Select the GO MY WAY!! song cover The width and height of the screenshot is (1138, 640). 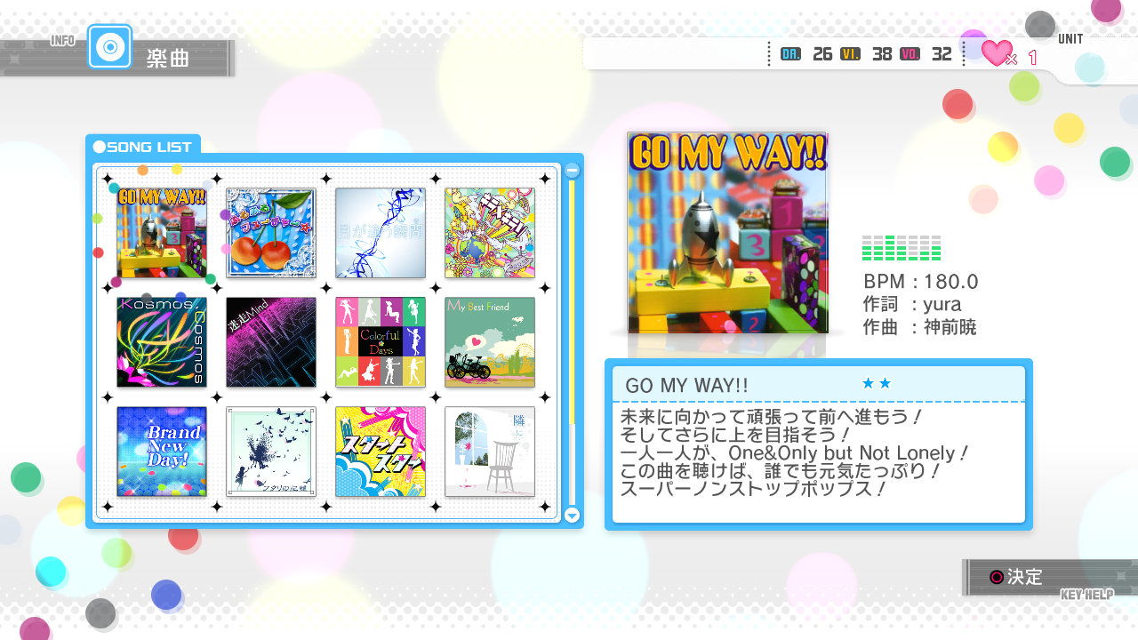pyautogui.click(x=162, y=233)
